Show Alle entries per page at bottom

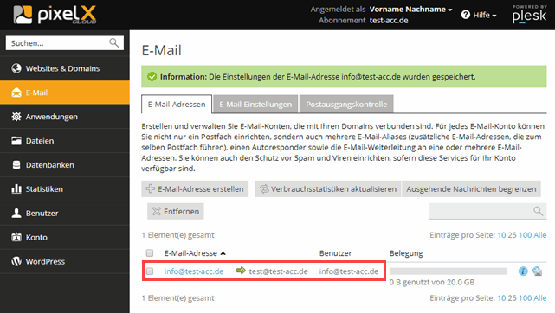pyautogui.click(x=539, y=297)
